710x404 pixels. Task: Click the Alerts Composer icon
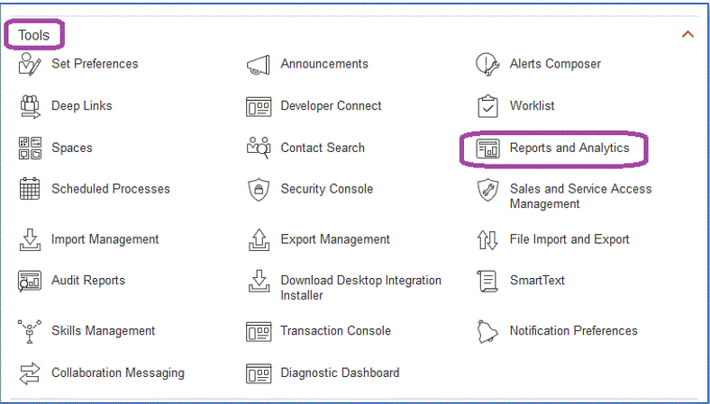[487, 65]
